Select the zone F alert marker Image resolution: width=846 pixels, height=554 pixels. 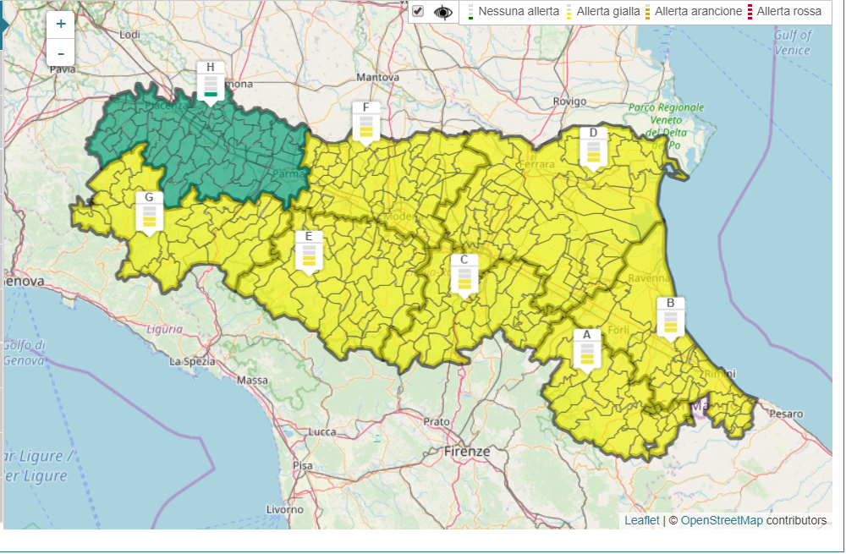click(x=365, y=123)
